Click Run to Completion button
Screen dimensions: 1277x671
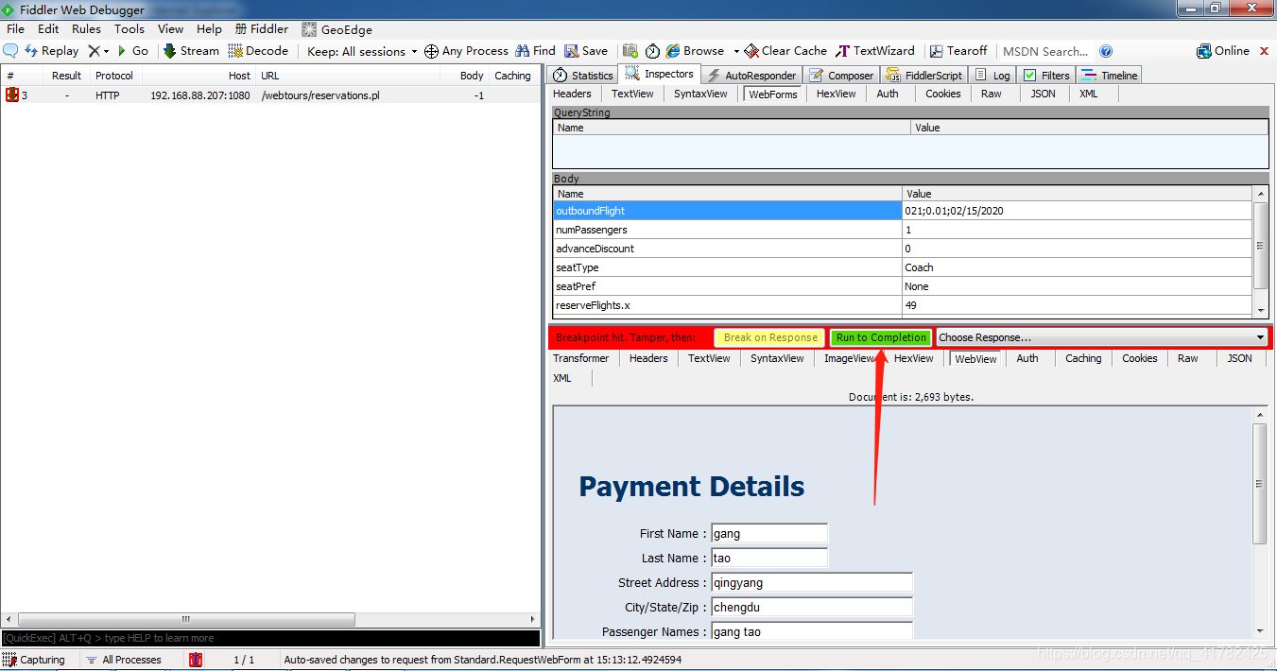(x=881, y=337)
